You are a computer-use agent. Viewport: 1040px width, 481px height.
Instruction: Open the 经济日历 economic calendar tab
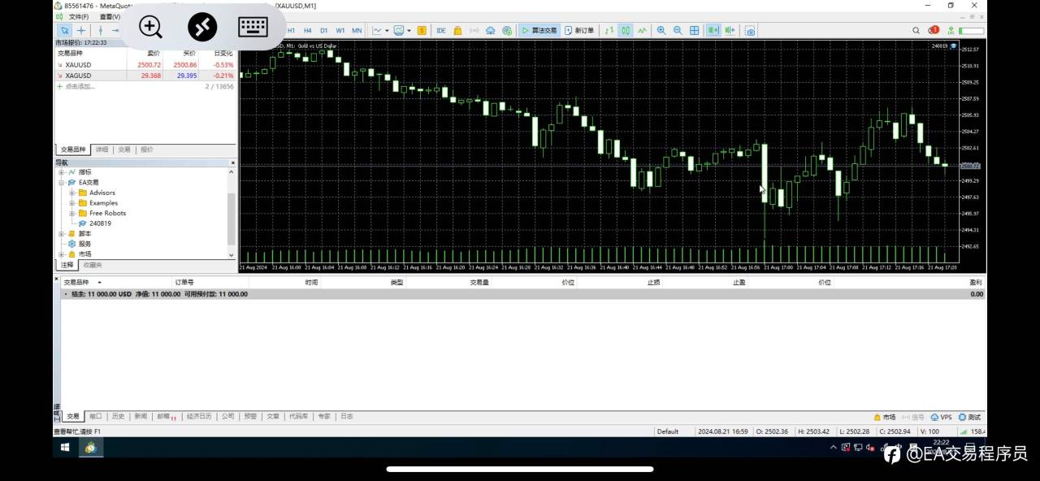(x=199, y=416)
